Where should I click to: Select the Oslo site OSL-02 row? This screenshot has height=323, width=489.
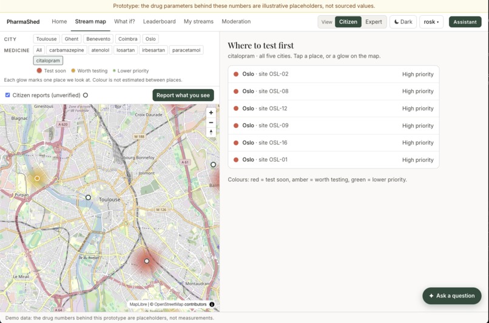point(333,74)
